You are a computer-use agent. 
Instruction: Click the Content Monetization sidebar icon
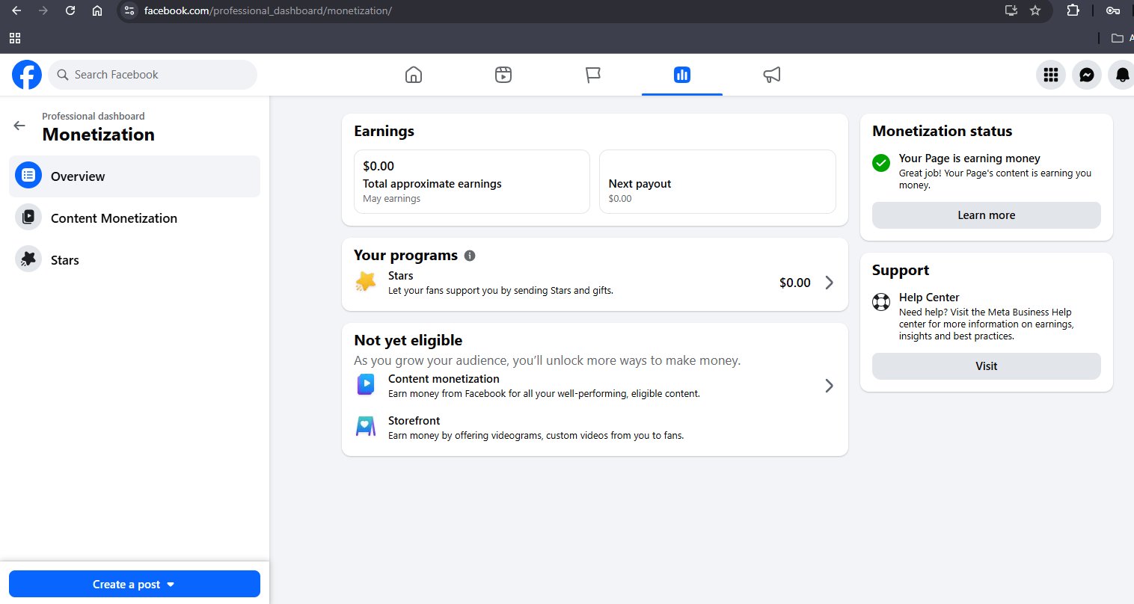click(28, 218)
